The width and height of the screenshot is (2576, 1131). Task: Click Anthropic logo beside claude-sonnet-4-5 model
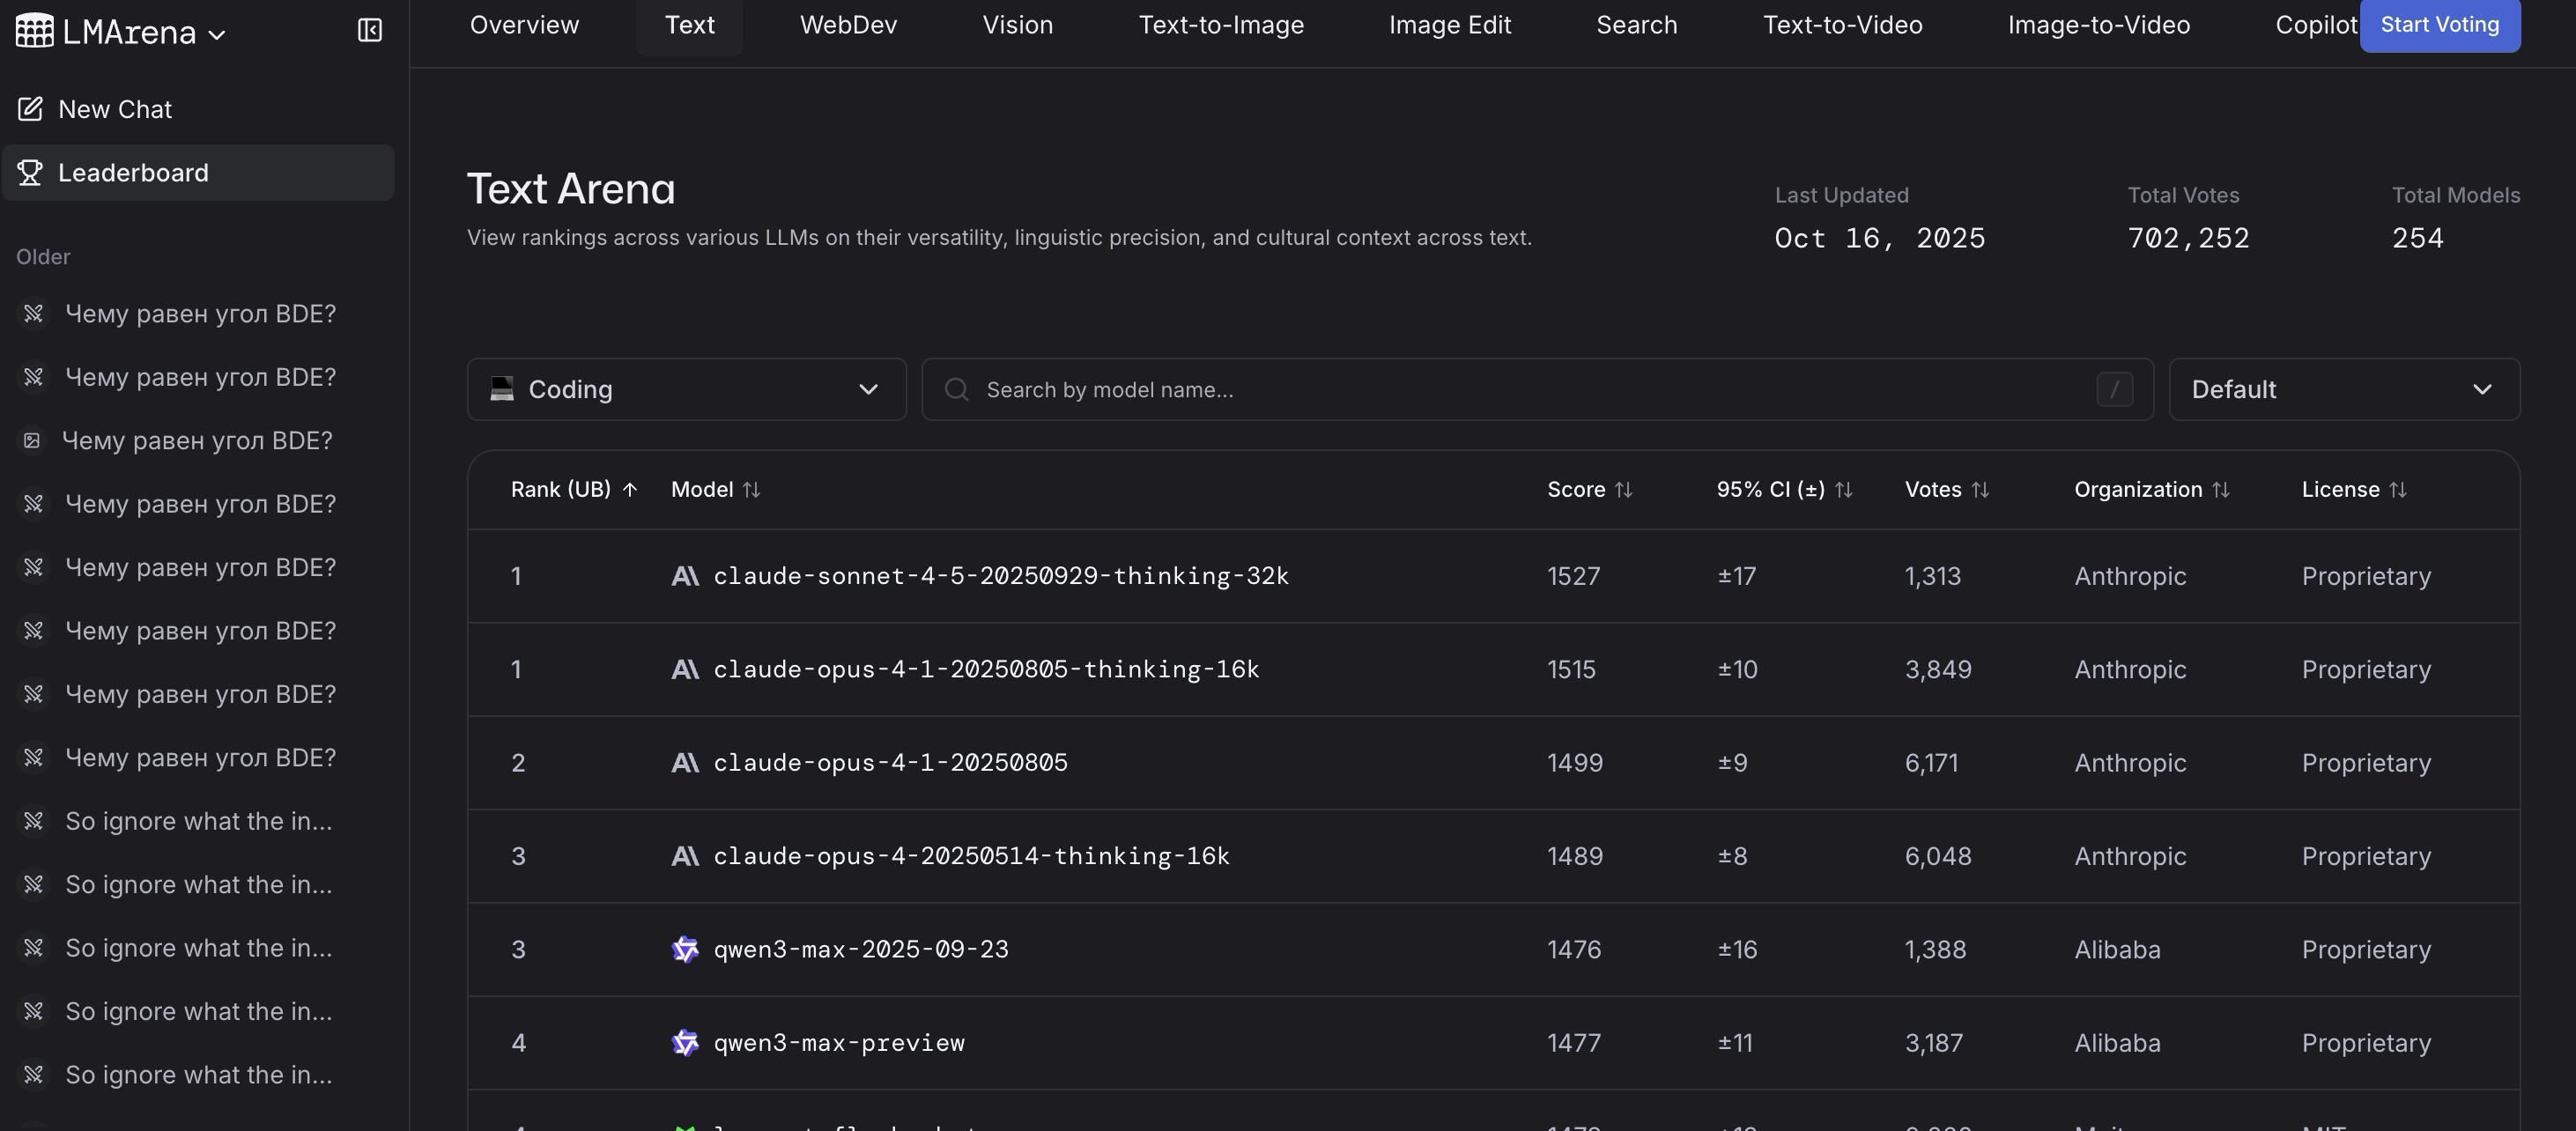point(685,577)
